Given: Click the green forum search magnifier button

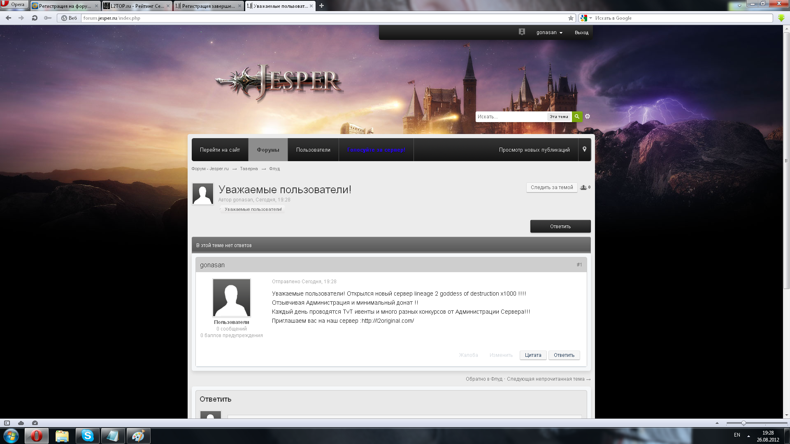Looking at the screenshot, I should coord(577,117).
